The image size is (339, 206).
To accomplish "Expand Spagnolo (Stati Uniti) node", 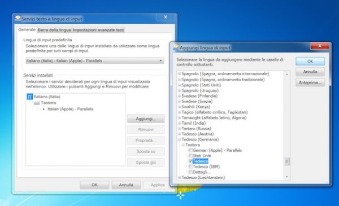I will (179, 85).
